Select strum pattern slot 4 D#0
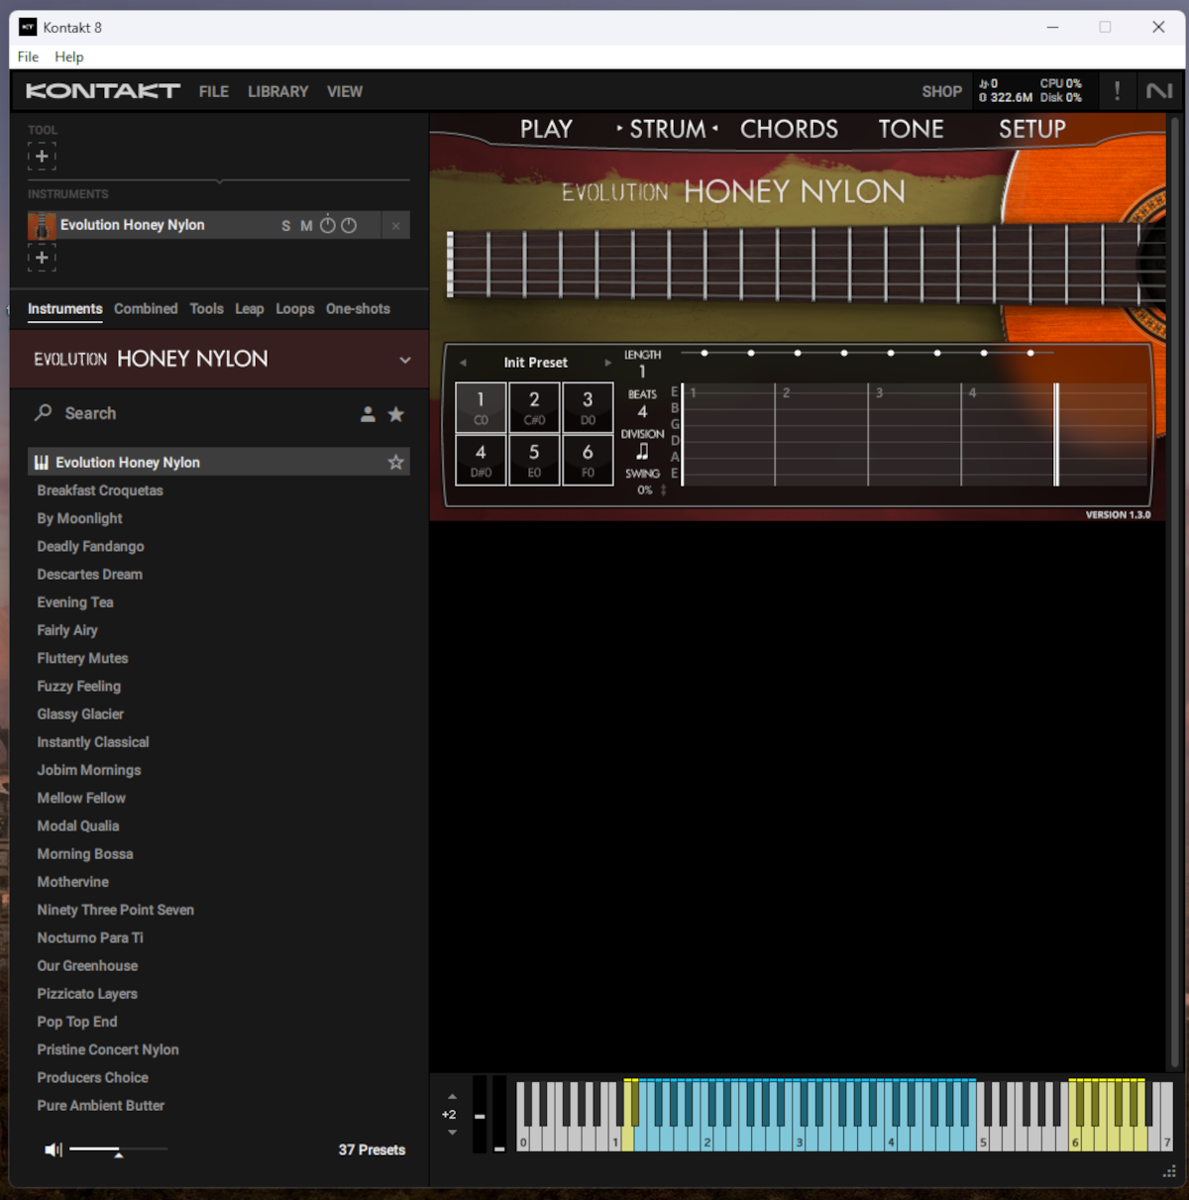This screenshot has height=1200, width=1189. [481, 460]
